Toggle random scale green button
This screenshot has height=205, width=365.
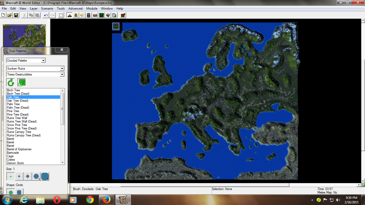[x=22, y=82]
